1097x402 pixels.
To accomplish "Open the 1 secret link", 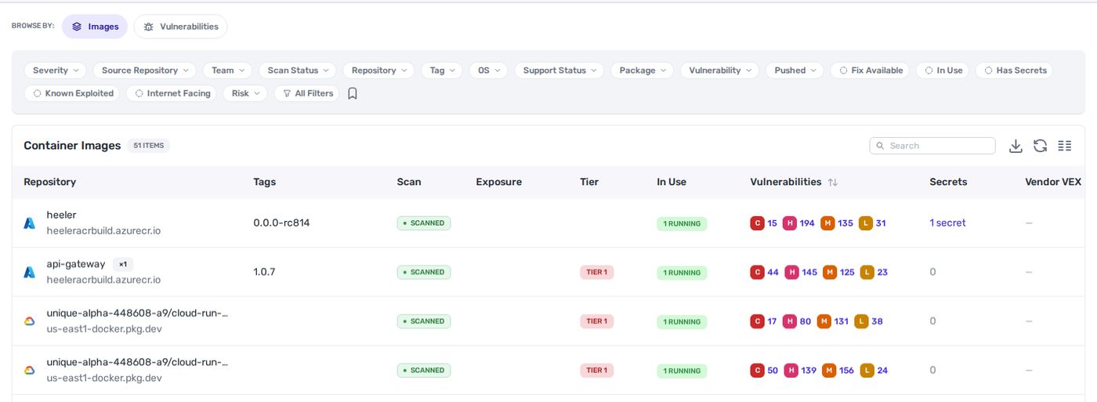I will coord(947,223).
